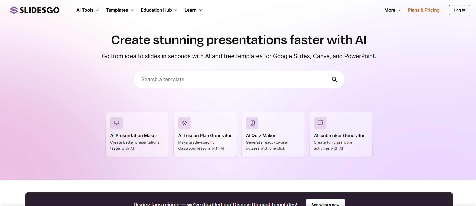Click the AI Lesson Plan graduation cap icon

coord(184,123)
